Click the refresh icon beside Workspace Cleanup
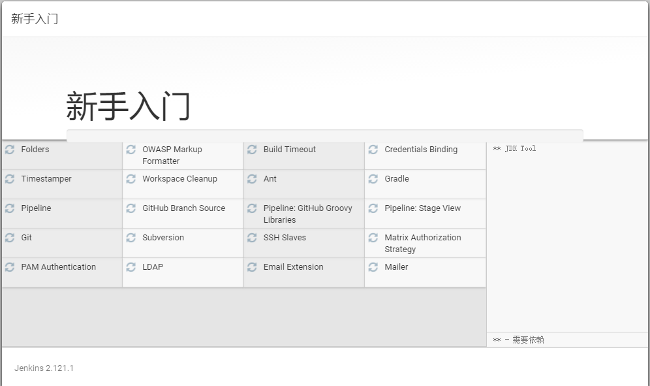The image size is (650, 386). (x=131, y=179)
